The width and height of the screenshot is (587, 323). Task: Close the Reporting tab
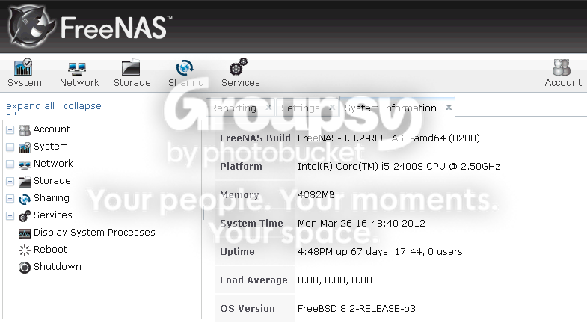[x=268, y=108]
